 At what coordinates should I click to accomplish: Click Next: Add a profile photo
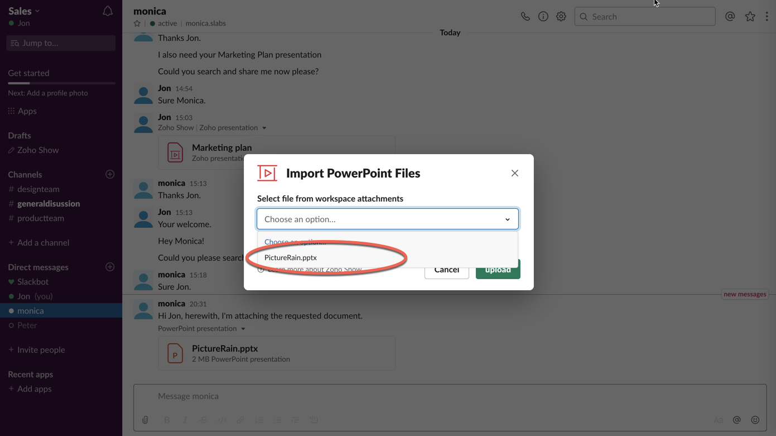coord(48,93)
